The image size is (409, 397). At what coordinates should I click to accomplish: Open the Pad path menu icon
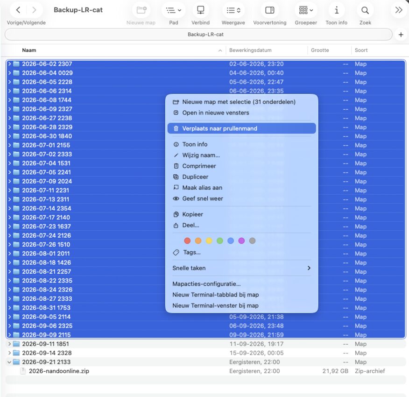click(x=174, y=10)
